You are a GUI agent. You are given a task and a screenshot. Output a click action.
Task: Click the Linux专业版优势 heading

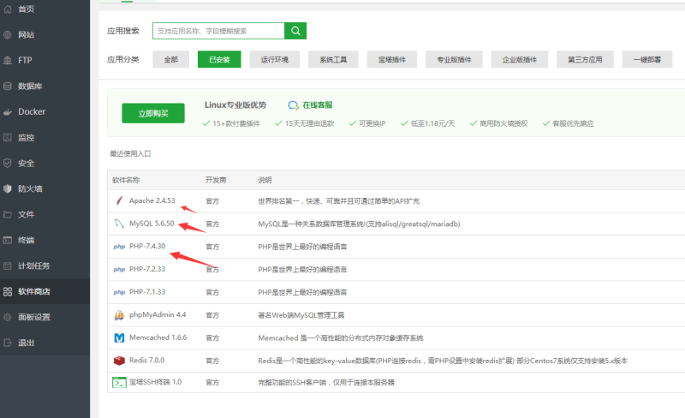(x=235, y=105)
